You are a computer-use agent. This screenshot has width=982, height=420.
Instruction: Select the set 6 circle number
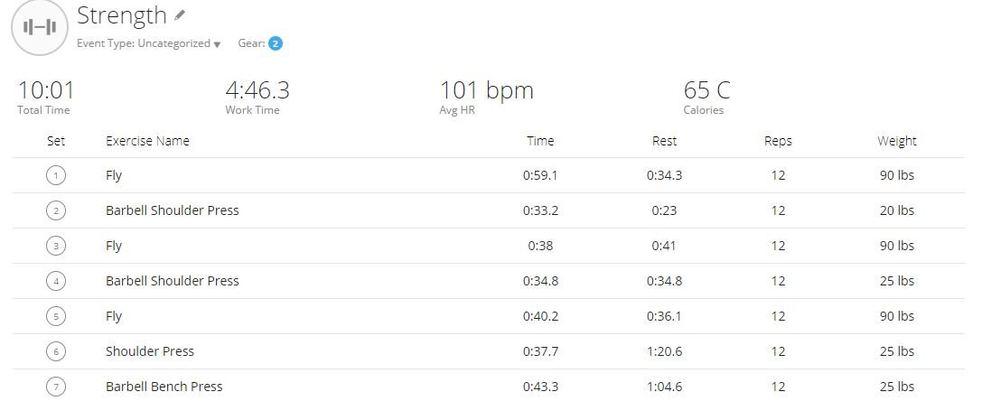pos(56,351)
